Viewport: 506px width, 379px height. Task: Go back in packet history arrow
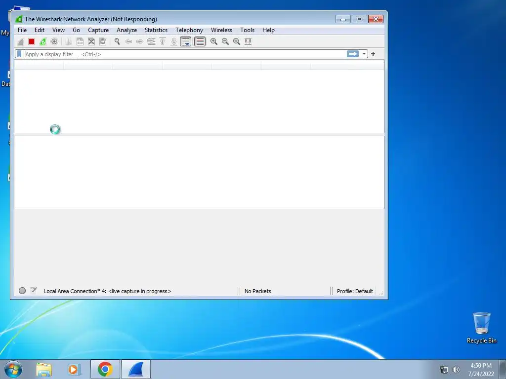pyautogui.click(x=128, y=41)
